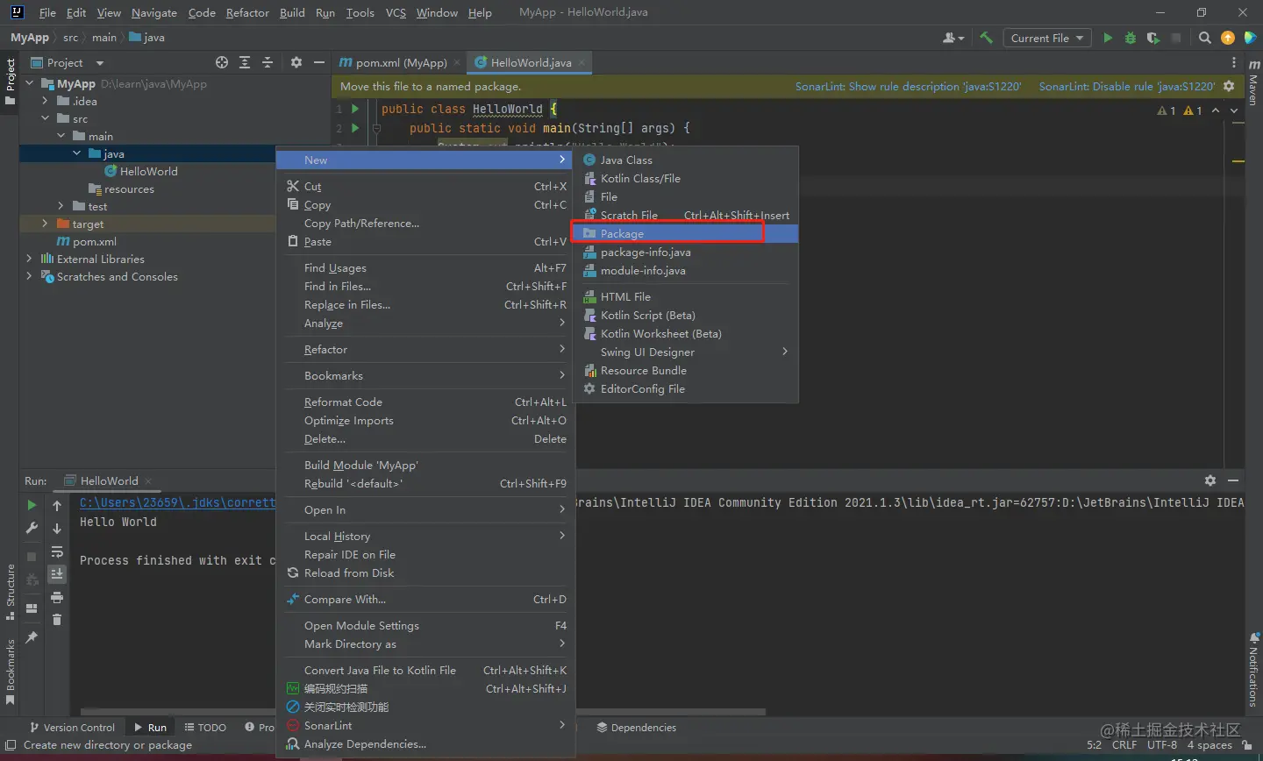
Task: Minimize the Run tool window
Action: (x=1233, y=480)
